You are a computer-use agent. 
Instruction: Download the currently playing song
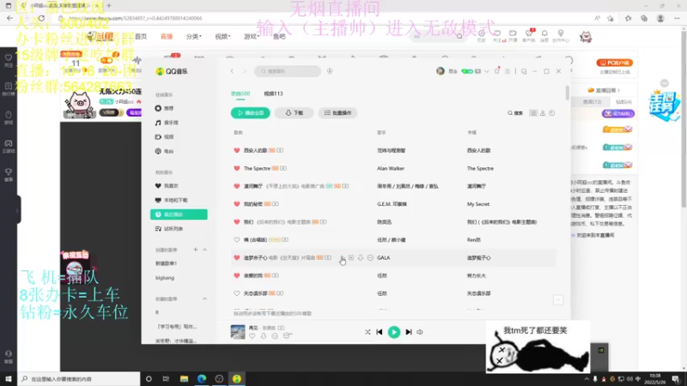point(264,336)
